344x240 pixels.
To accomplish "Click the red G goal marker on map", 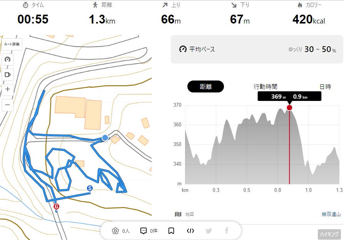I will click(57, 206).
